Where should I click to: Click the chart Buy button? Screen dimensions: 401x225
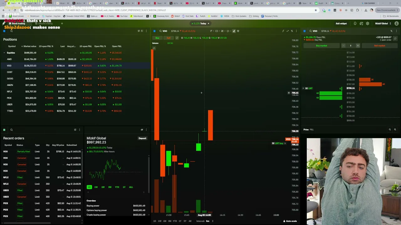(x=157, y=38)
